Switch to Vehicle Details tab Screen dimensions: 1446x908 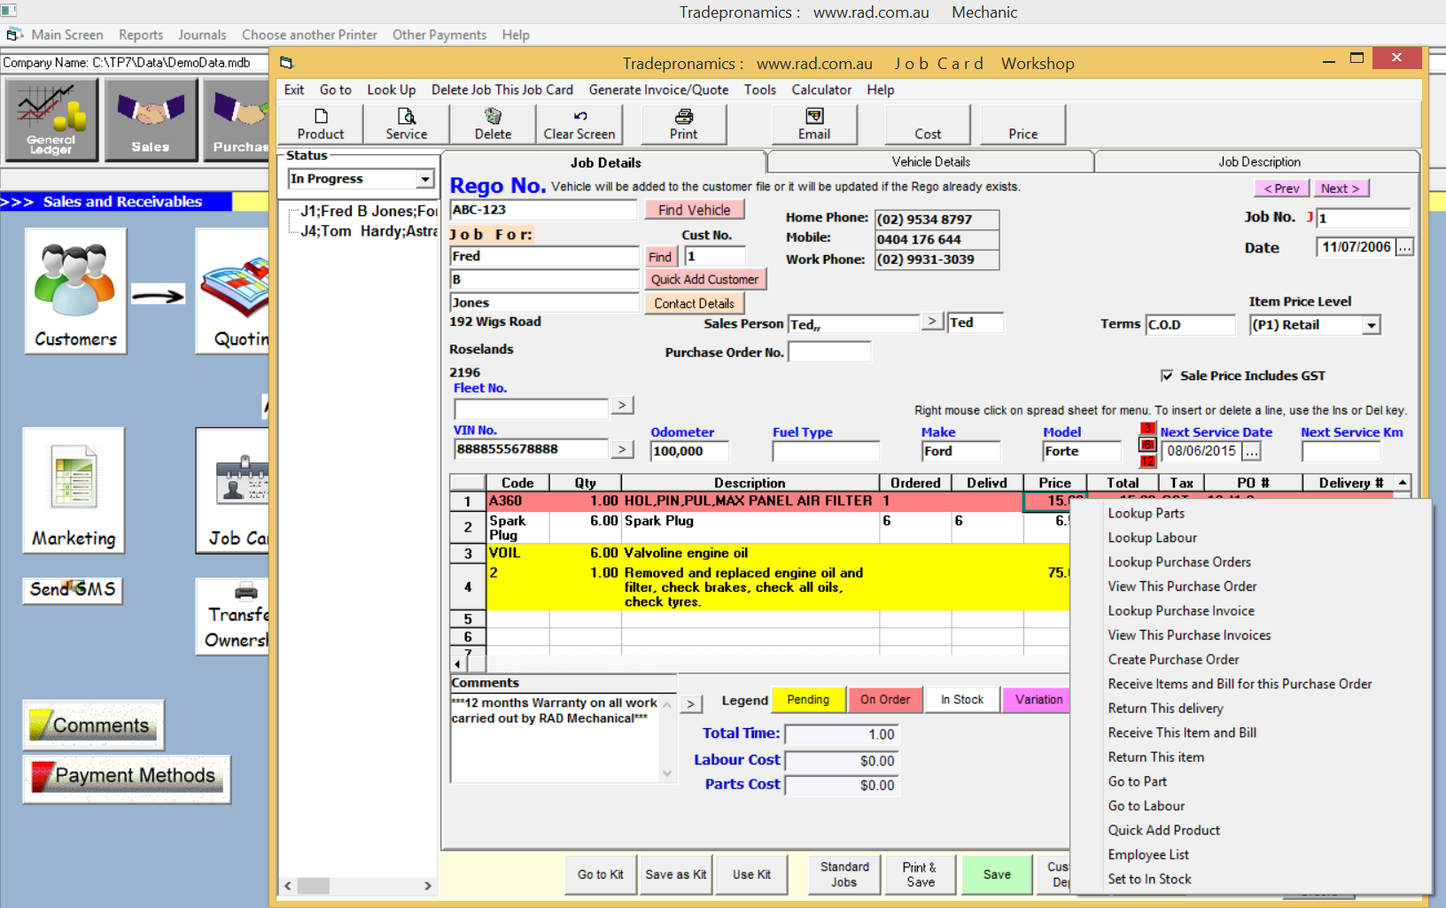(x=930, y=161)
